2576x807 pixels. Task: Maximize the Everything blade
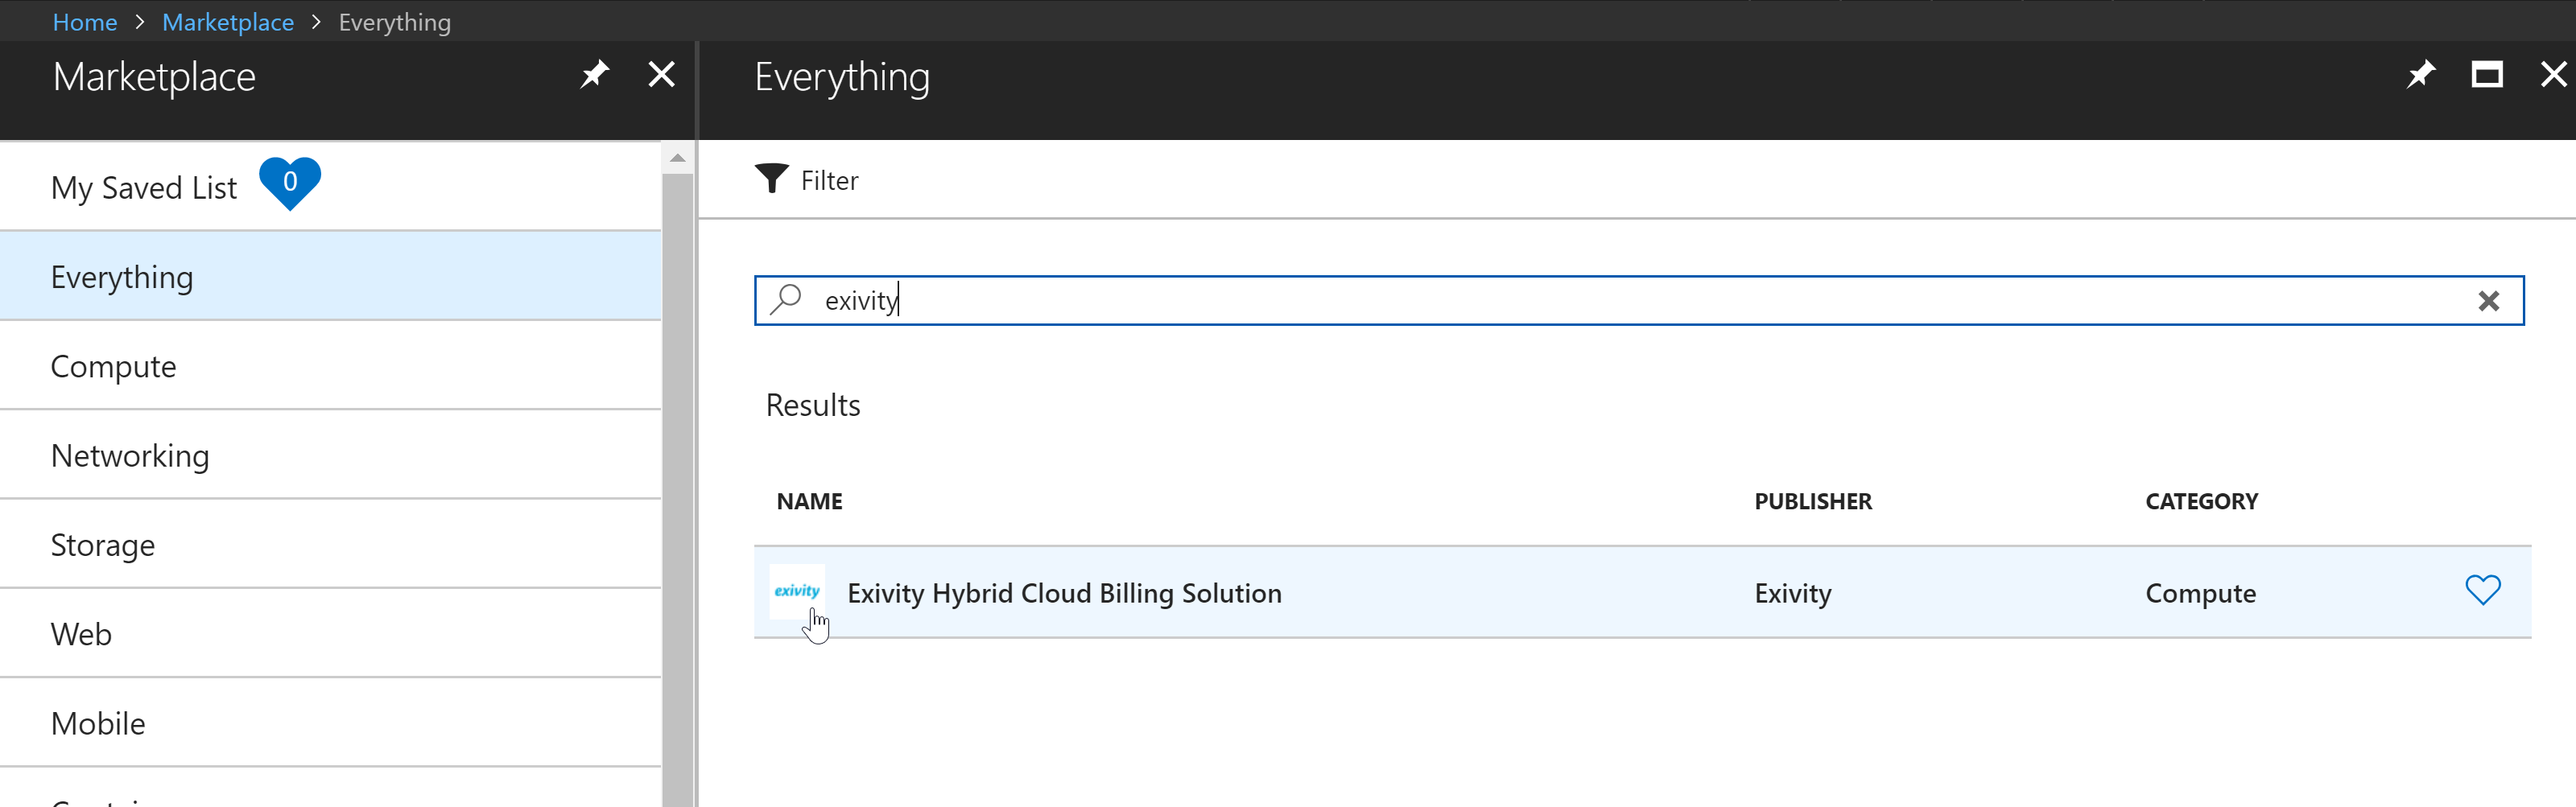pyautogui.click(x=2487, y=74)
